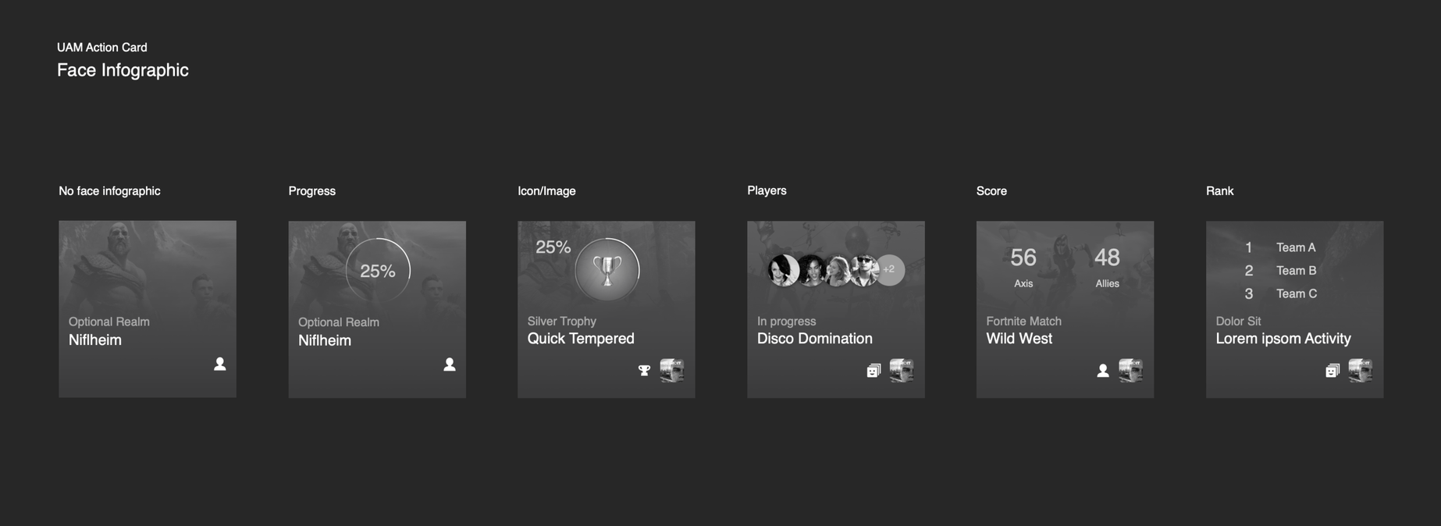Viewport: 1441px width, 526px height.
Task: Click the game thumbnail on Lorem ipsum Activity card
Action: (x=1361, y=370)
